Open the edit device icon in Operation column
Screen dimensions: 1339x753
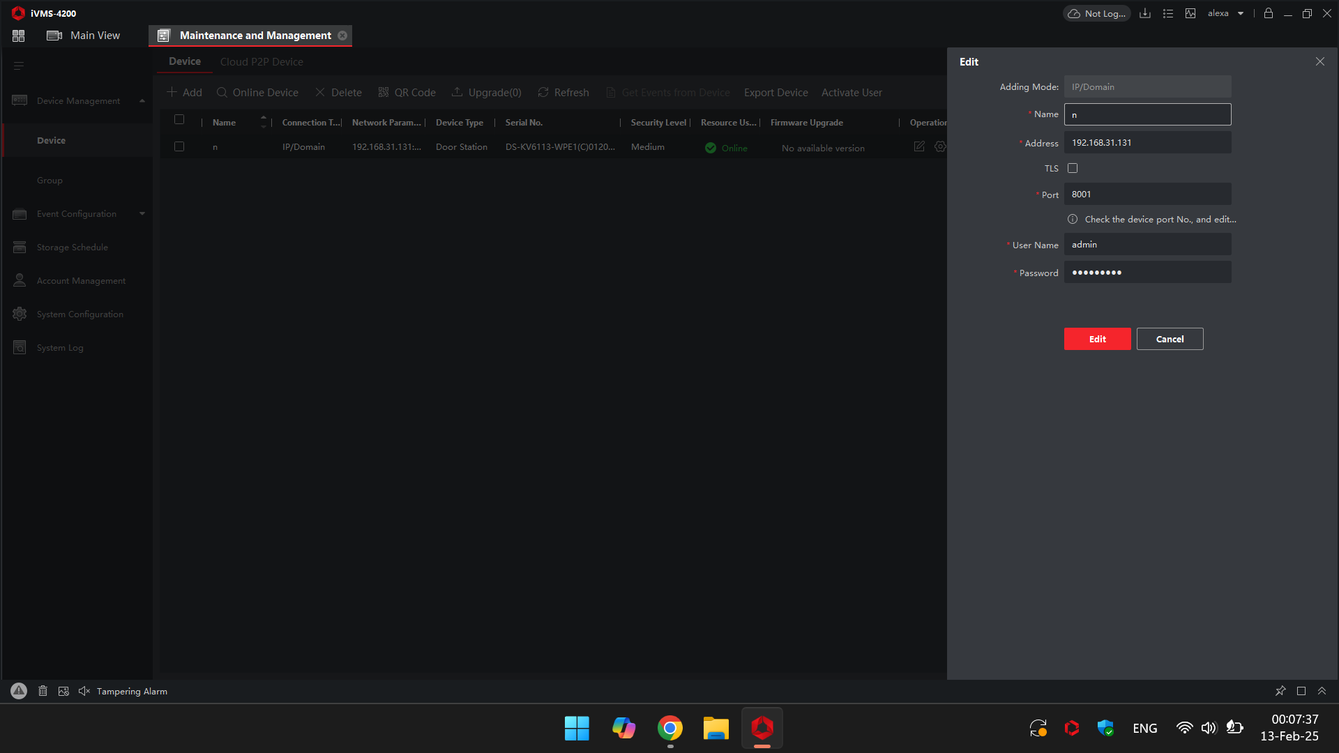point(919,146)
